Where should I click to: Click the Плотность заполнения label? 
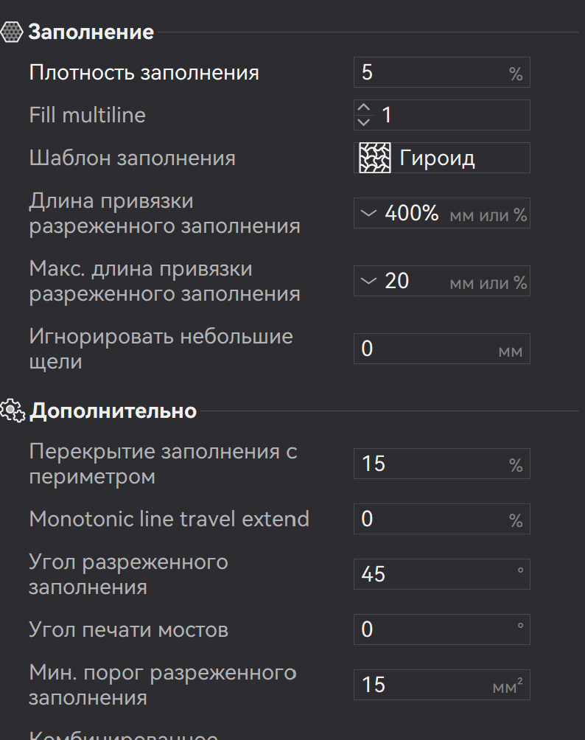pyautogui.click(x=144, y=73)
